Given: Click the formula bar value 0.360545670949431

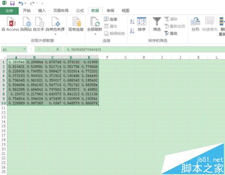Looking at the screenshot, I should (84, 50).
